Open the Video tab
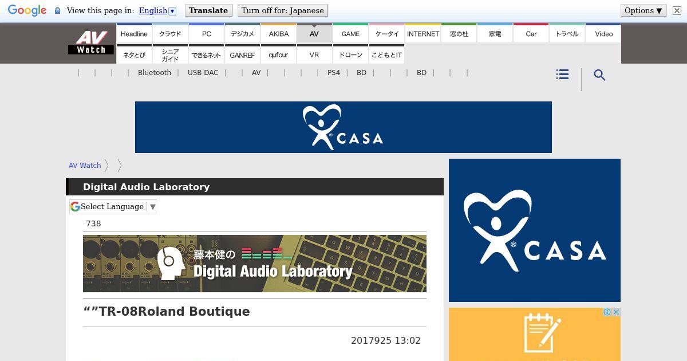This screenshot has width=687, height=361. click(x=603, y=33)
